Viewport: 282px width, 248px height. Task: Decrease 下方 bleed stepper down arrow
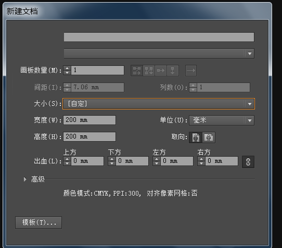click(x=112, y=163)
